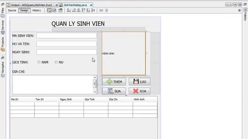This screenshot has height=139, width=248.
Task: Select the NAM radio button
Action: (43, 62)
